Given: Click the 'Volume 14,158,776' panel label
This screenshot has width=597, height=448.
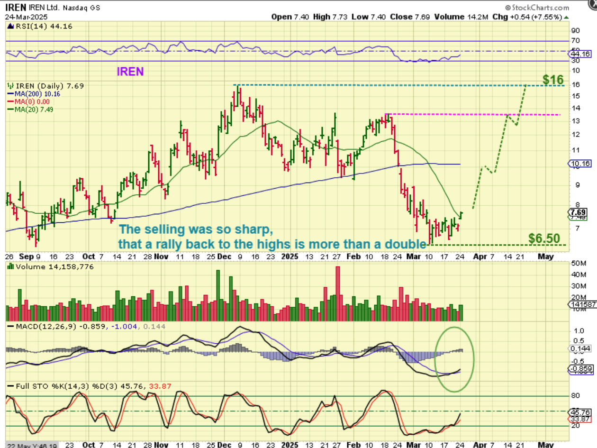Looking at the screenshot, I should [x=50, y=267].
